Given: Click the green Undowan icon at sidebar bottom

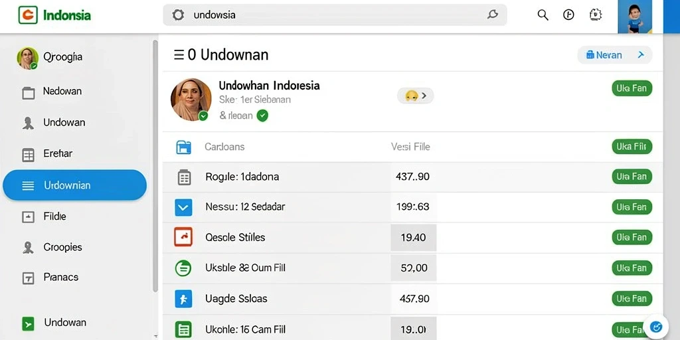Looking at the screenshot, I should 28,323.
